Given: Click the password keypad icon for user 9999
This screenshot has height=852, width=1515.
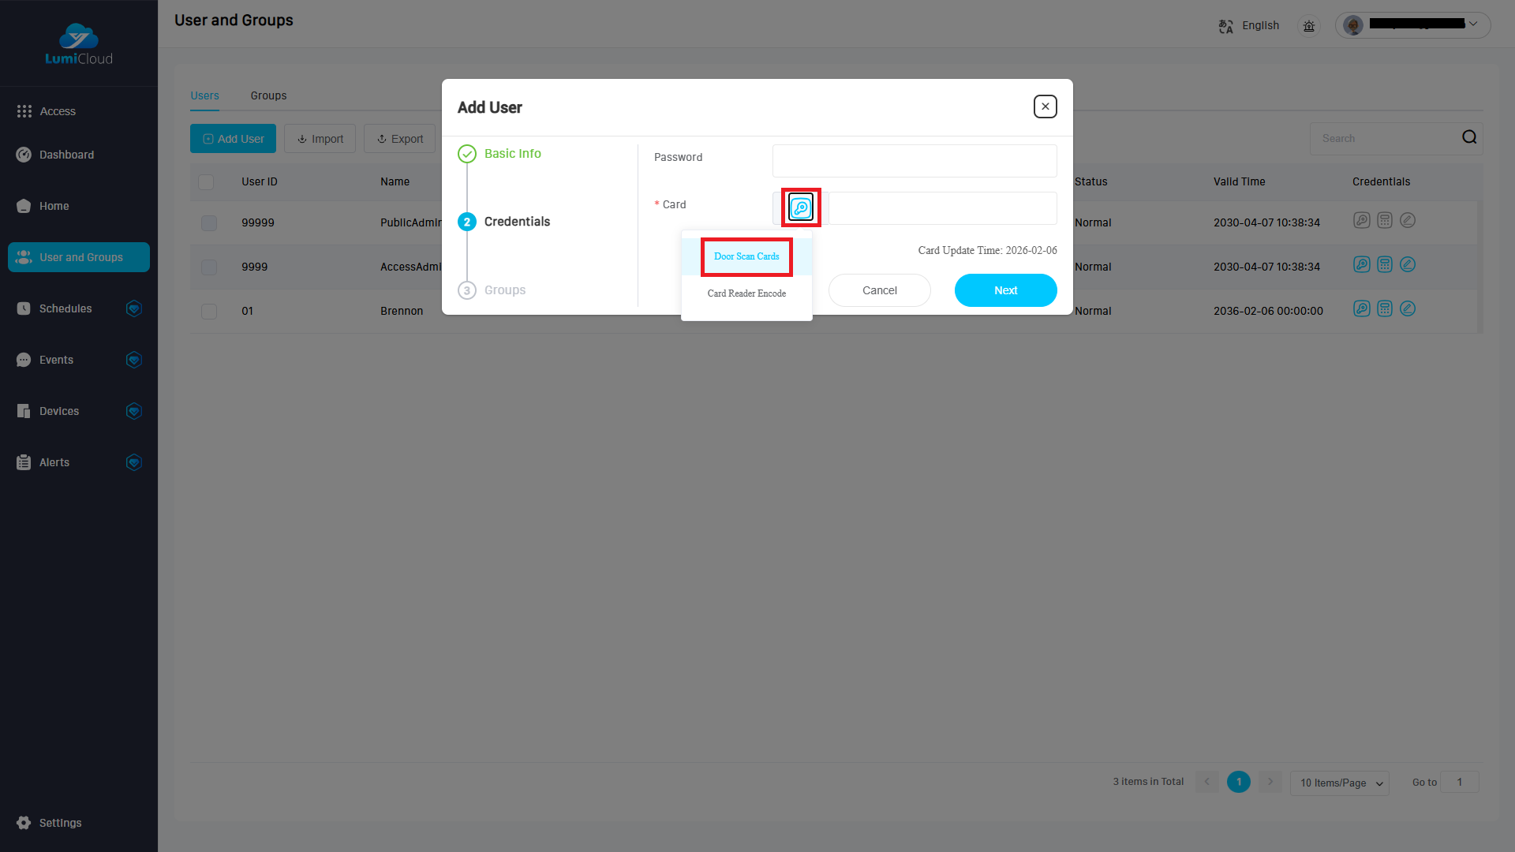Looking at the screenshot, I should pos(1385,264).
